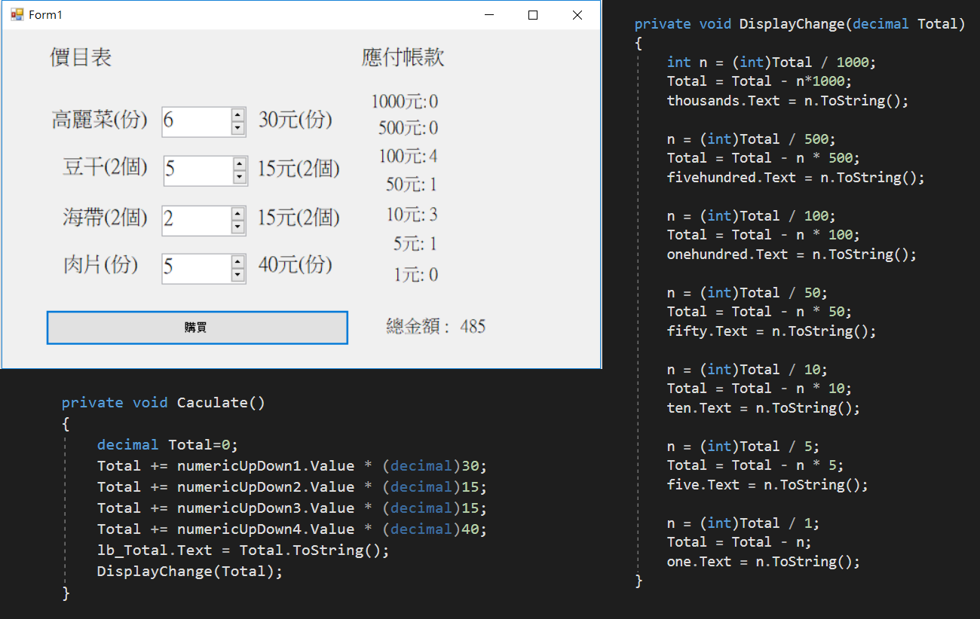980x619 pixels.
Task: Increase the 高麗菜(份) quantity with up arrow
Action: point(238,115)
